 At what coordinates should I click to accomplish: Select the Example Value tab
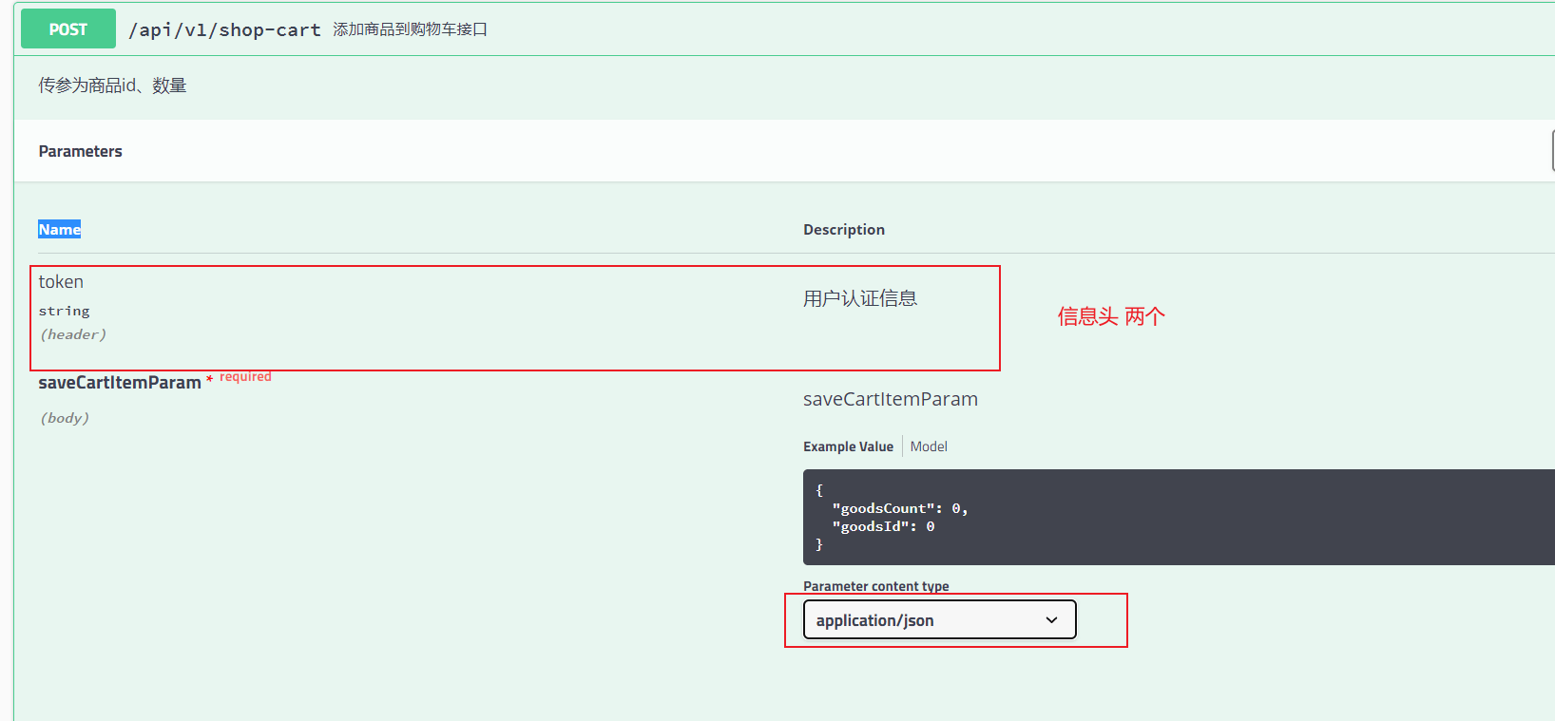click(x=848, y=446)
